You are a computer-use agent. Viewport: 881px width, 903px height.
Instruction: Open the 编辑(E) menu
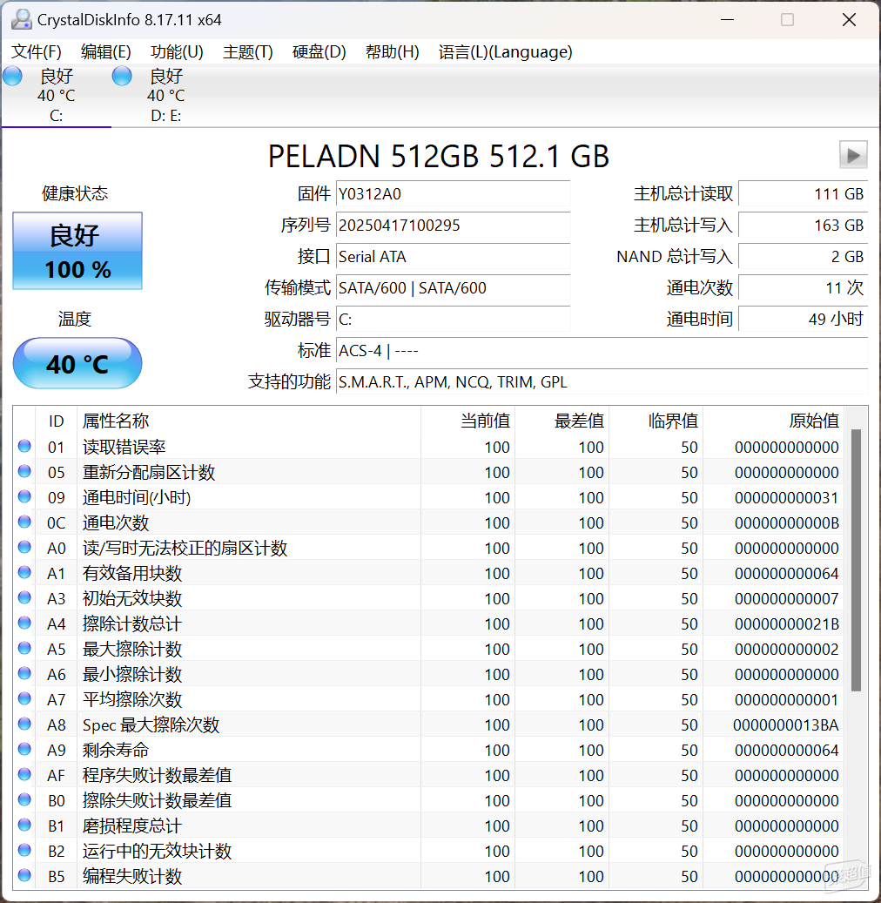point(106,52)
